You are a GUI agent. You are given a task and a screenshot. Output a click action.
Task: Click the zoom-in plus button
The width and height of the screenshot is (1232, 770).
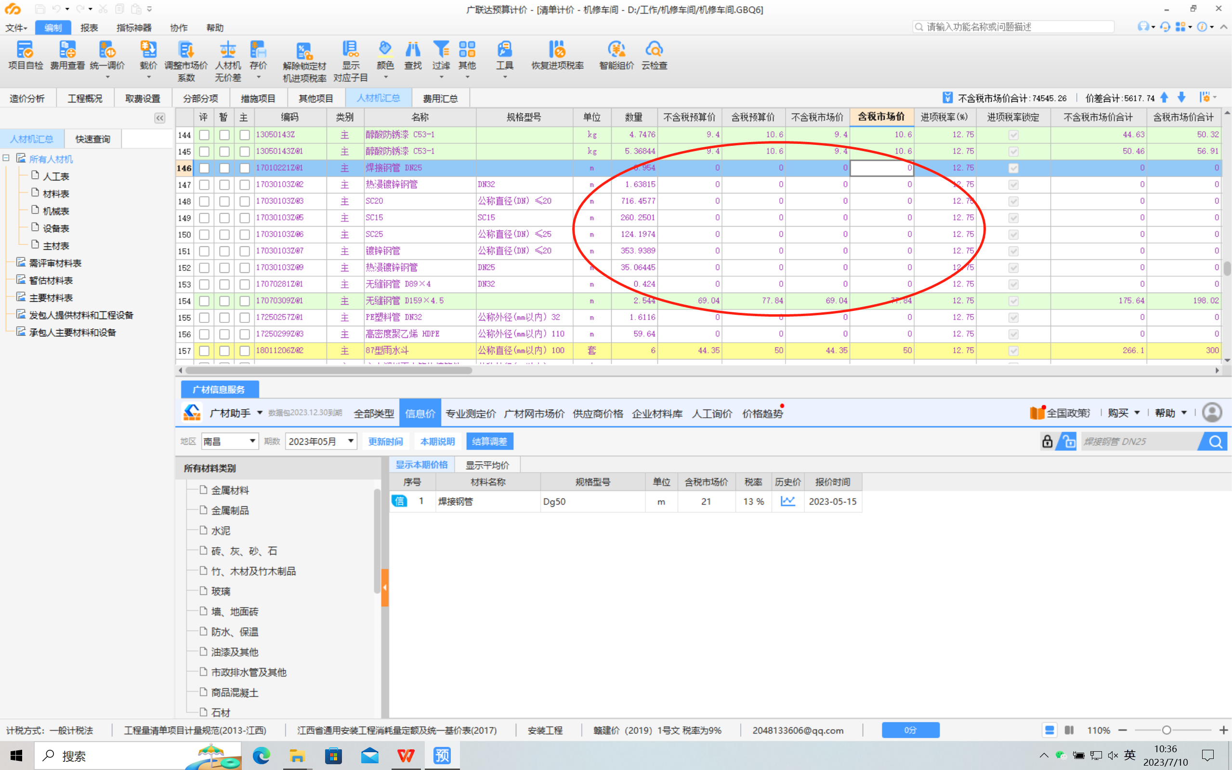pos(1223,730)
